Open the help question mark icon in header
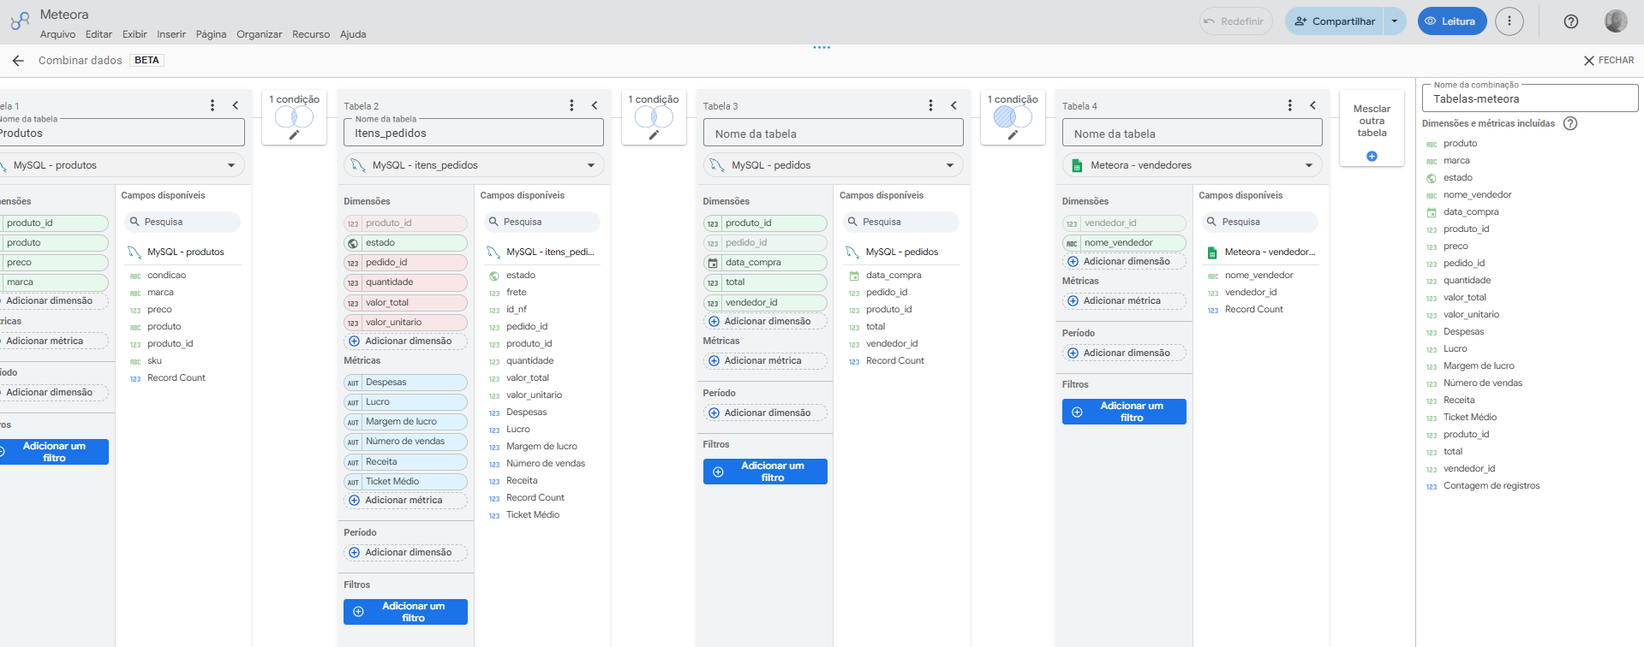The height and width of the screenshot is (647, 1644). click(x=1571, y=21)
